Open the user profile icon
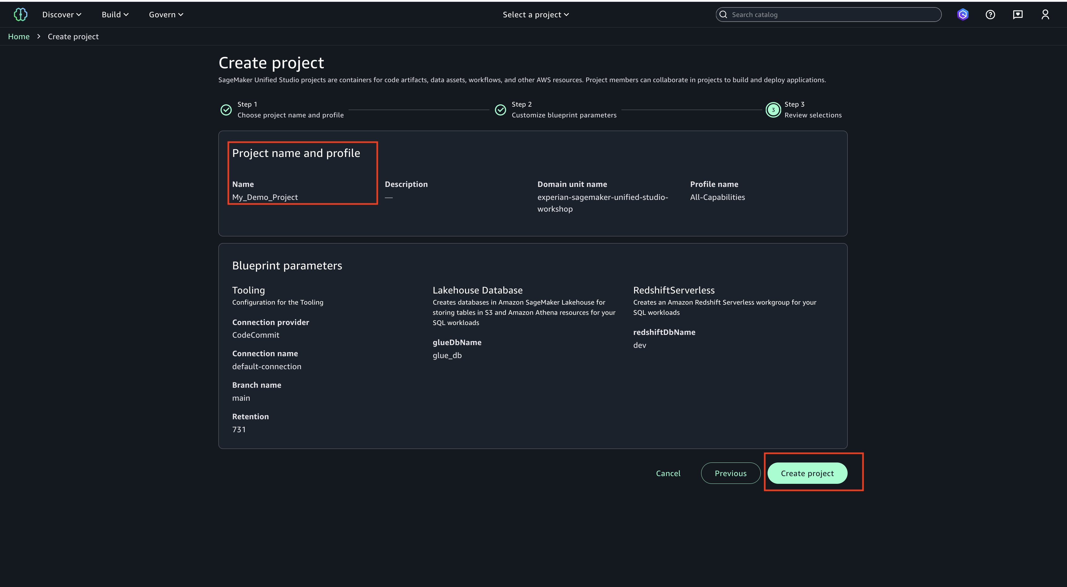The height and width of the screenshot is (587, 1067). click(1045, 15)
